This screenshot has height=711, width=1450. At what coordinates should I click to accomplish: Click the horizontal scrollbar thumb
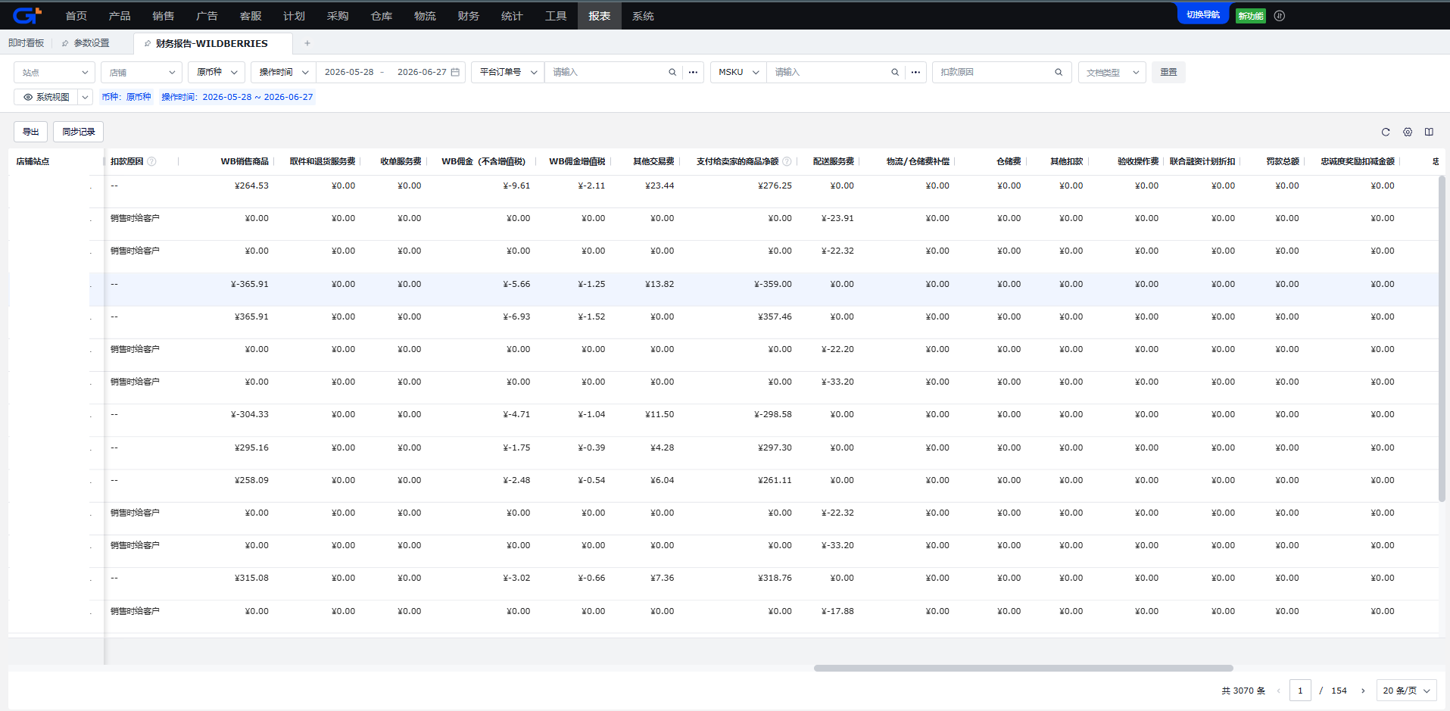[1024, 668]
